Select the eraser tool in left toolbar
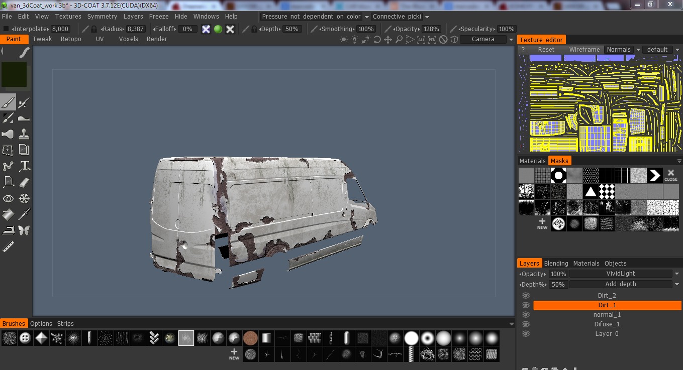Screen dimensions: 683x370 [x=24, y=183]
